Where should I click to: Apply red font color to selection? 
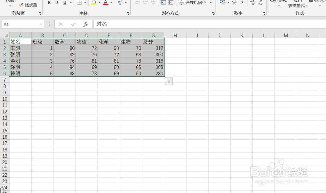(106, 3)
